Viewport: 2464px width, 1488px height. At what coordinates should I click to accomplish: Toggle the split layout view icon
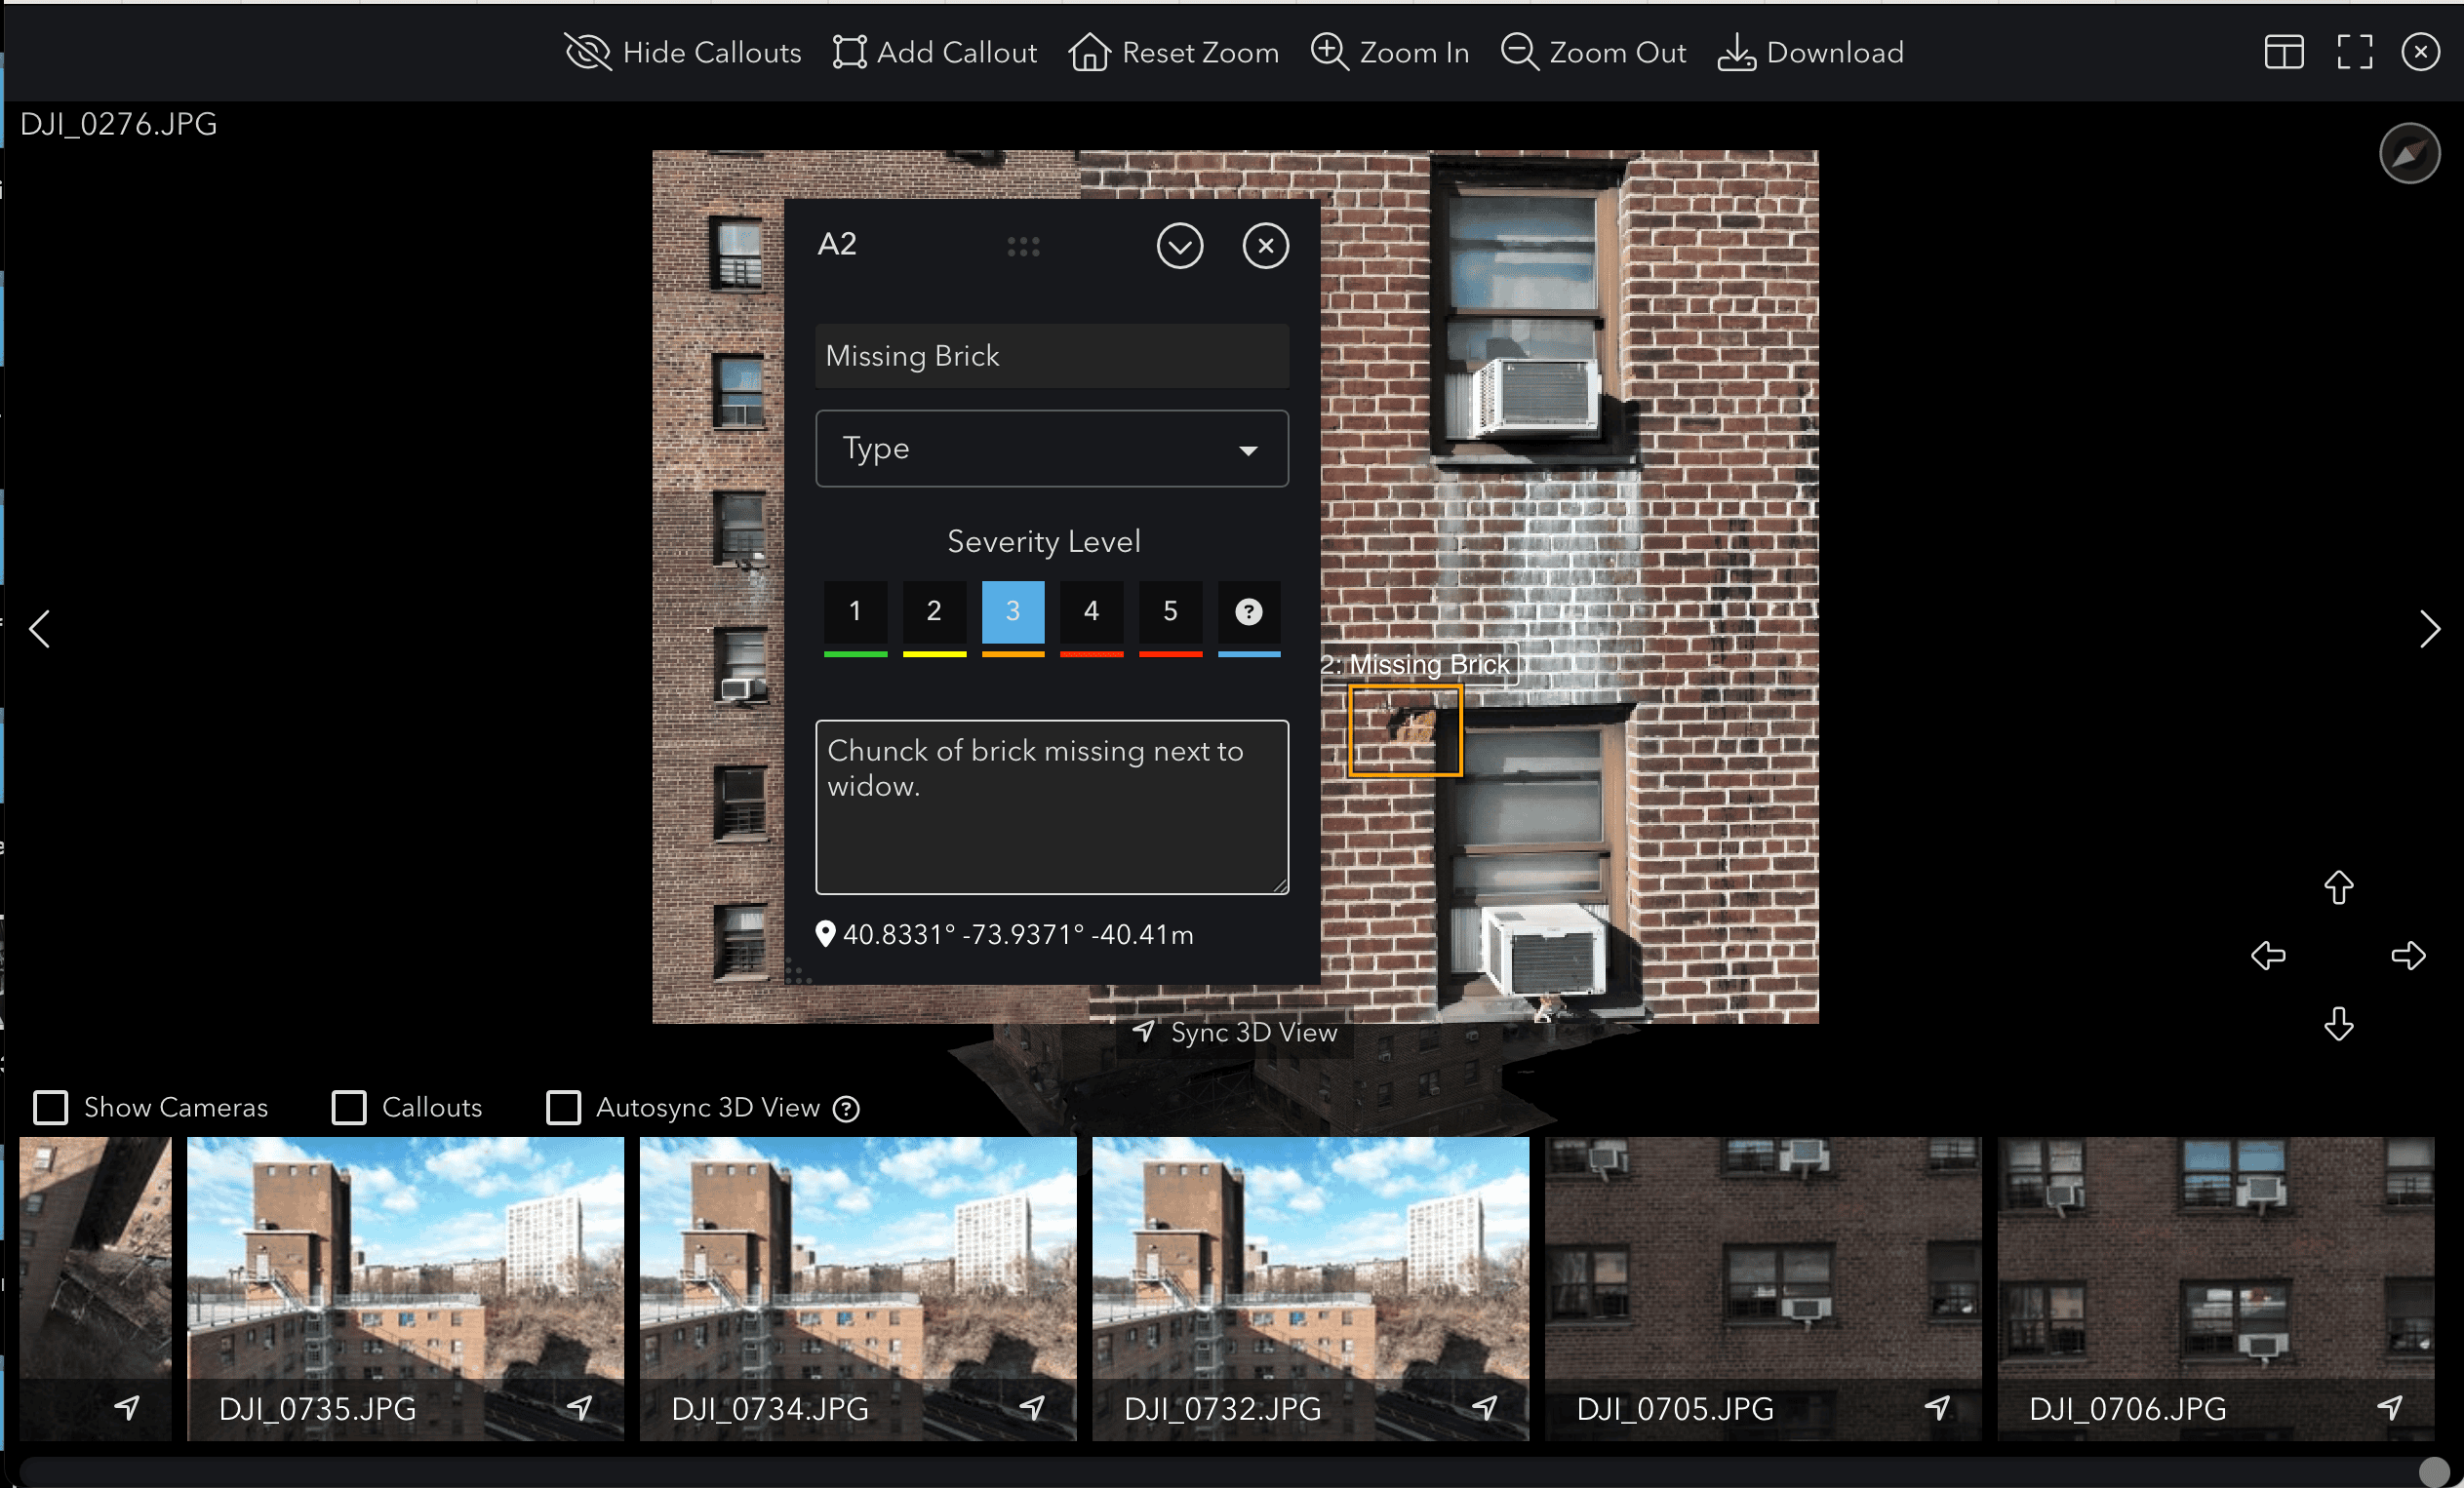2284,52
